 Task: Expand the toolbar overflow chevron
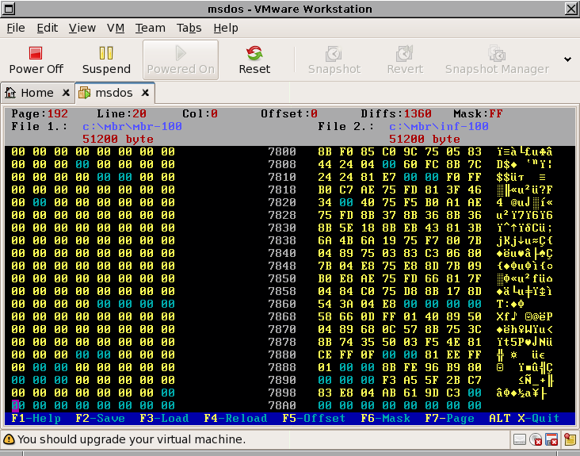(x=567, y=59)
